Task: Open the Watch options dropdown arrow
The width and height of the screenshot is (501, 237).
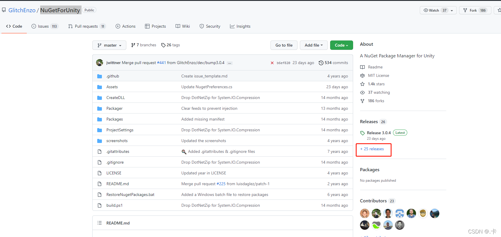Action: [452, 10]
